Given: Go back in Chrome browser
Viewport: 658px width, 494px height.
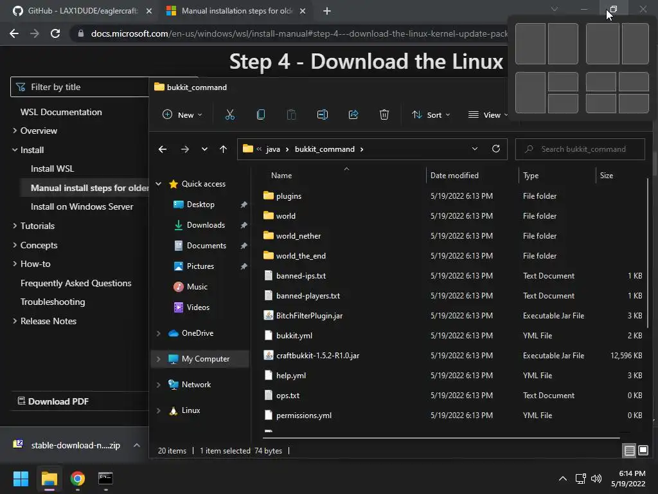Looking at the screenshot, I should click(14, 33).
